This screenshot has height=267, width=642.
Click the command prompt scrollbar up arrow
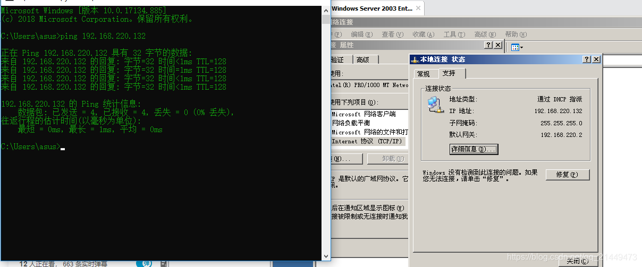[x=326, y=10]
